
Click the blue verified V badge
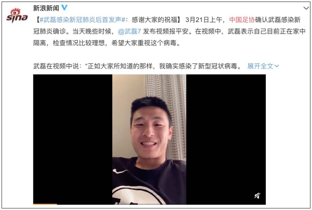tap(64, 7)
